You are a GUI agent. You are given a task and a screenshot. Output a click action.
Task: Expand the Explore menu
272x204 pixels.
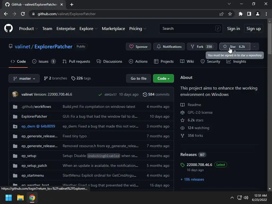(88, 29)
